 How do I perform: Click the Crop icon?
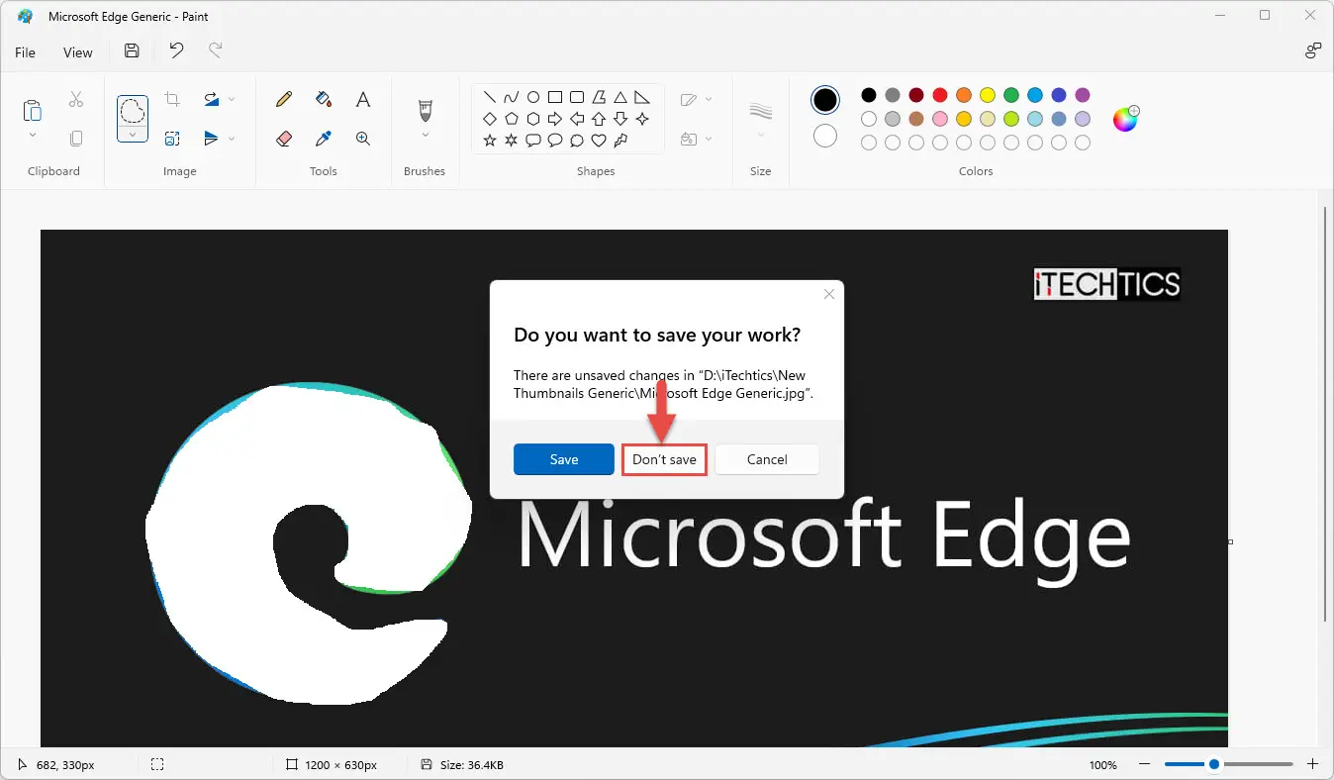[x=172, y=99]
